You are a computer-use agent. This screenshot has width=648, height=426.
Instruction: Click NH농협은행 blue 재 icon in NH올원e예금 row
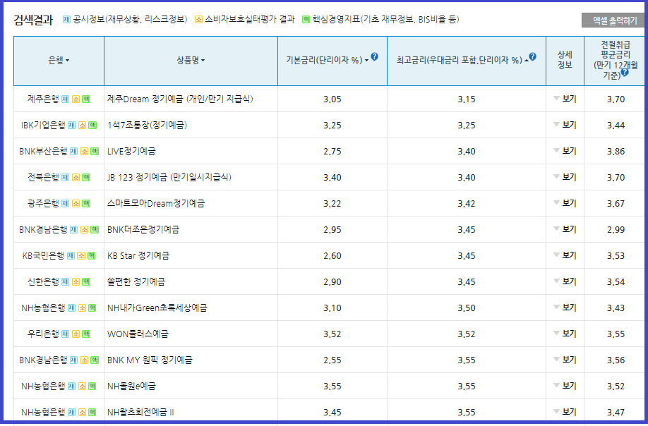(71, 386)
